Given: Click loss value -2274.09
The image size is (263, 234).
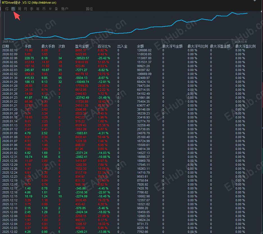Looking at the screenshot, I should click(81, 196).
